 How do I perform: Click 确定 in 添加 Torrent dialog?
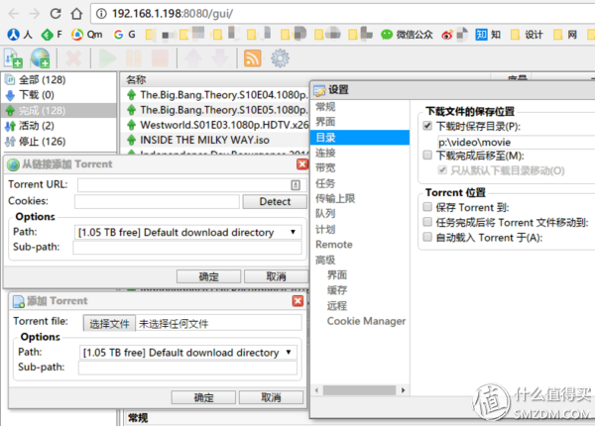click(203, 397)
